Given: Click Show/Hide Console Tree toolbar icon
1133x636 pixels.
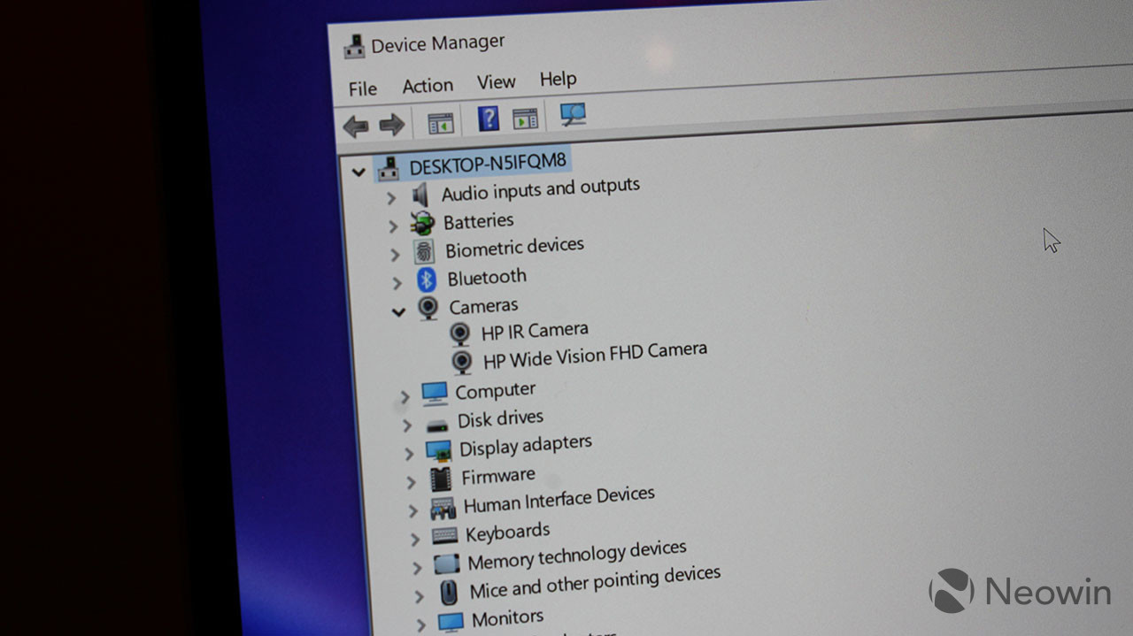Looking at the screenshot, I should coord(440,123).
